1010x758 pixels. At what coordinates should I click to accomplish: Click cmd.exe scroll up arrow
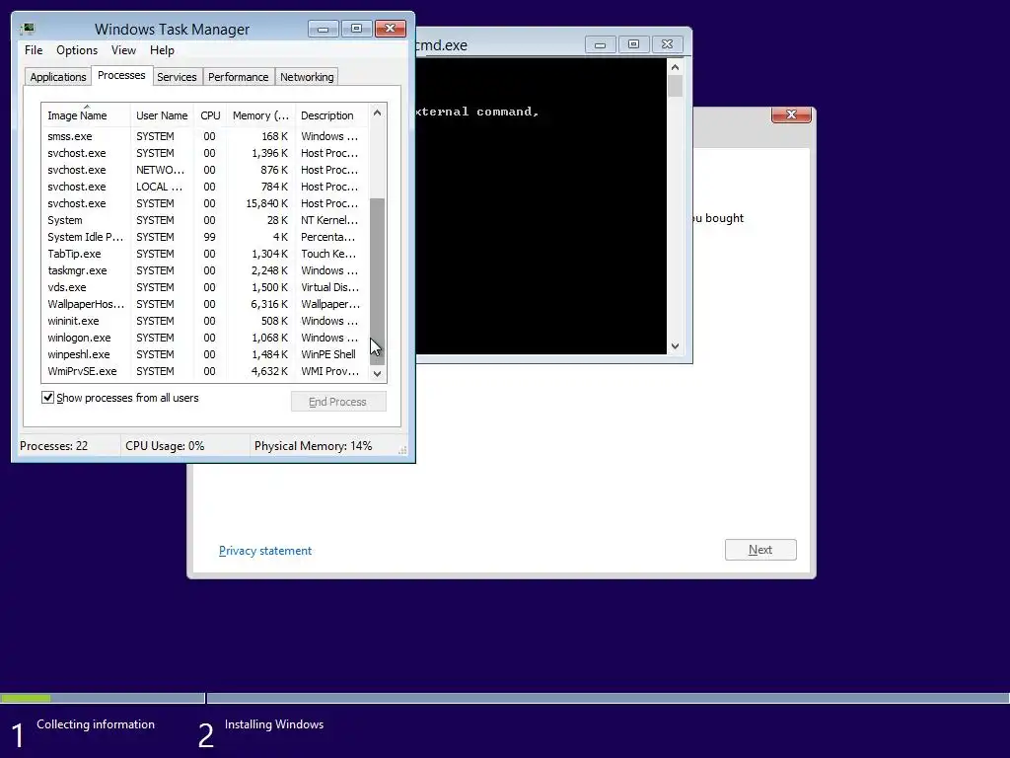675,67
